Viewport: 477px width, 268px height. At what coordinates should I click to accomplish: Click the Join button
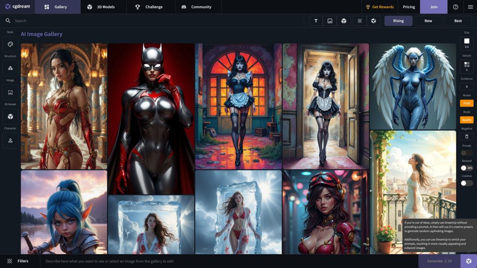click(434, 7)
